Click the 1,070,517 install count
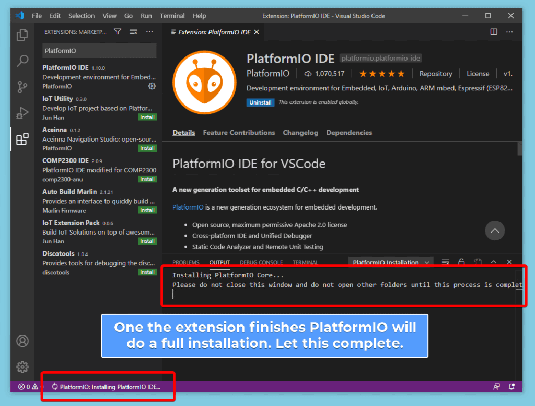Screen dimensions: 535x406 [324, 74]
